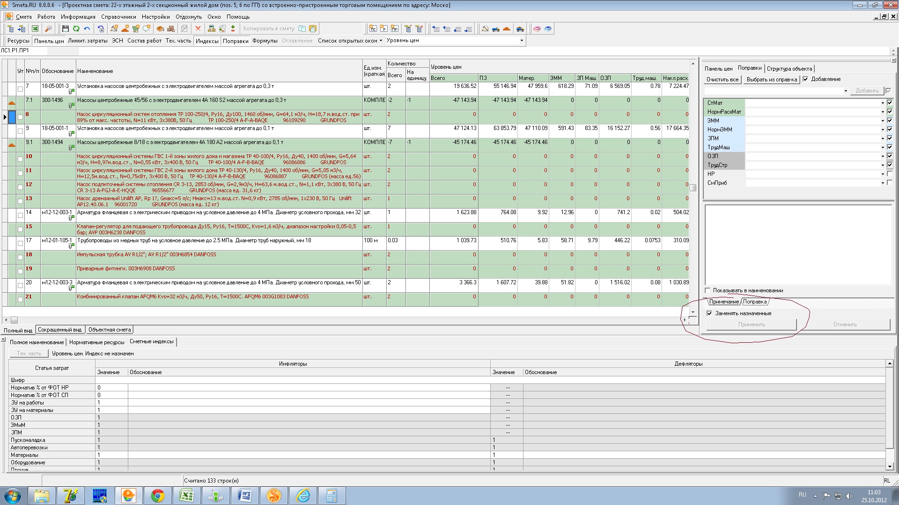The image size is (899, 505).
Task: Click the Windows Start button
Action: pyautogui.click(x=13, y=496)
